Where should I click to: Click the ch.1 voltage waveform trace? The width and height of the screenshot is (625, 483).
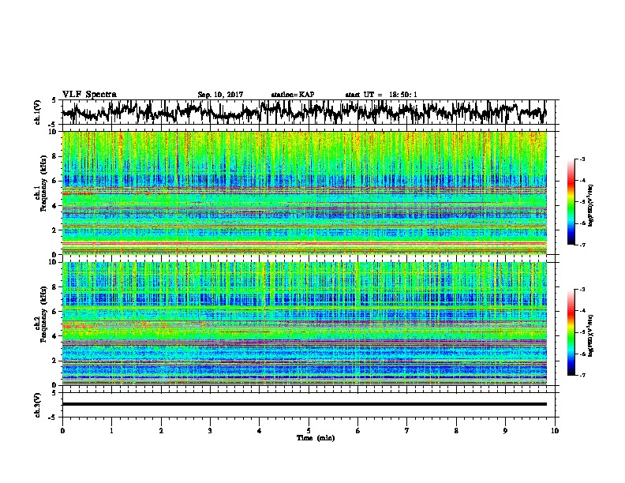point(305,112)
